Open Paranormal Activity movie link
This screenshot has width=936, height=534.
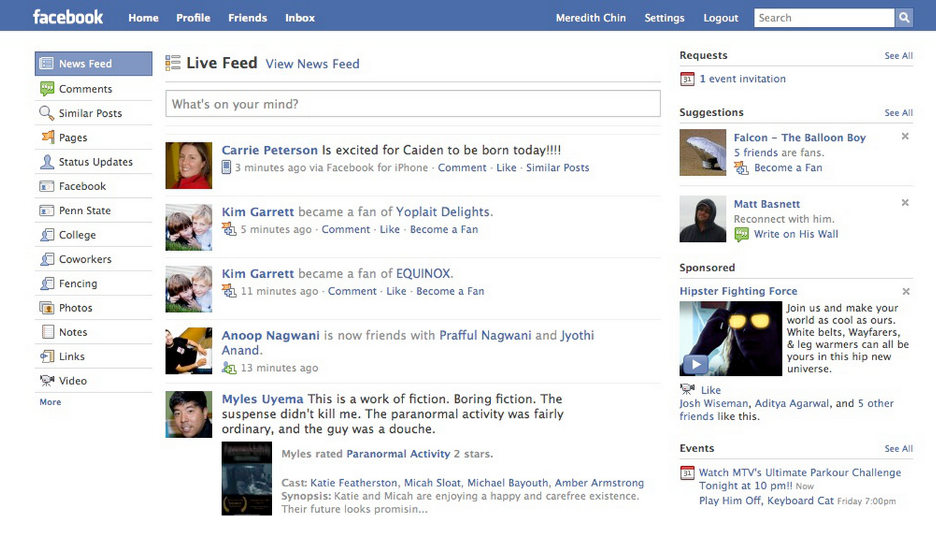[398, 454]
